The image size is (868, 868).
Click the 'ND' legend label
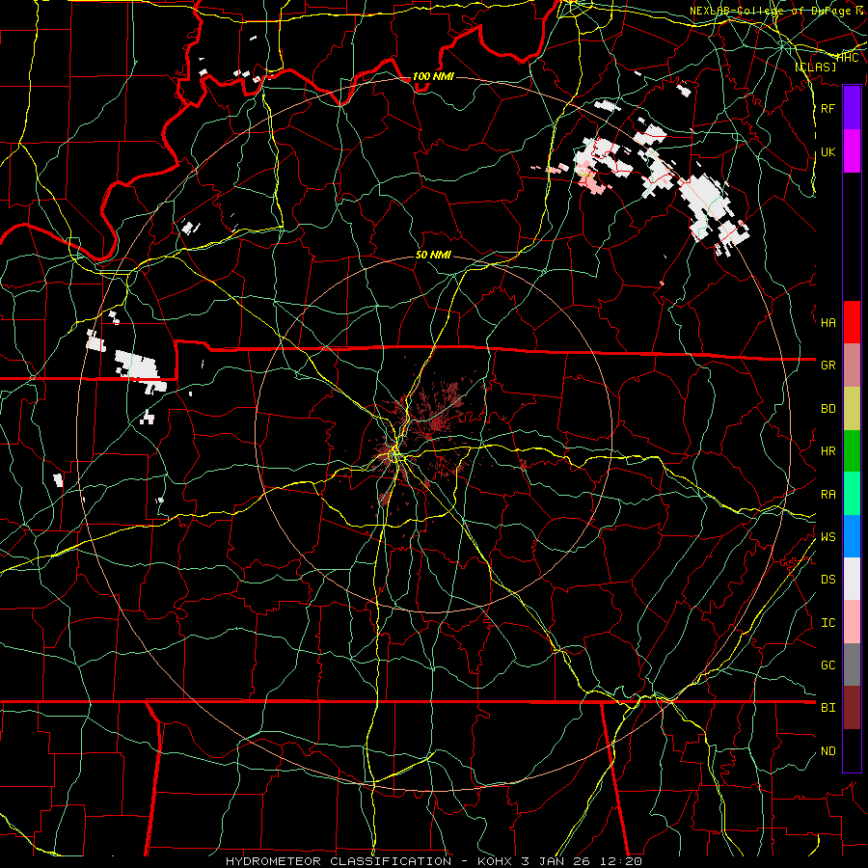[827, 750]
